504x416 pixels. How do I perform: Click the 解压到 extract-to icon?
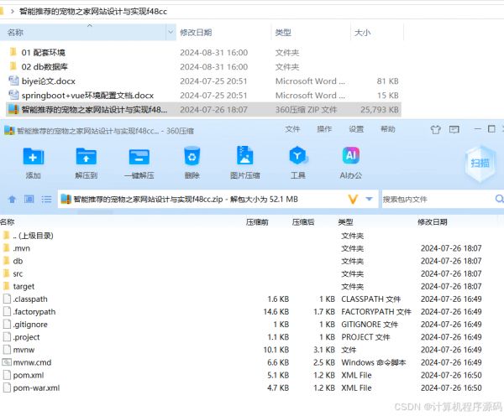click(x=87, y=157)
